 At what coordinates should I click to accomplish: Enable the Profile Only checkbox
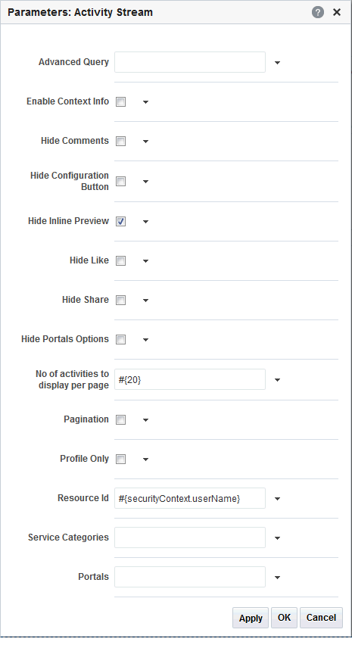pos(120,459)
